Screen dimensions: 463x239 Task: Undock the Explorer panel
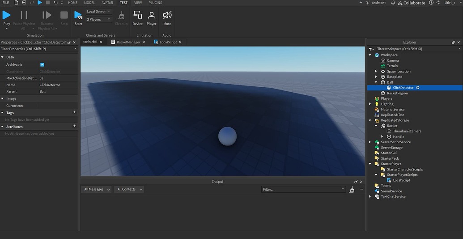(x=453, y=43)
